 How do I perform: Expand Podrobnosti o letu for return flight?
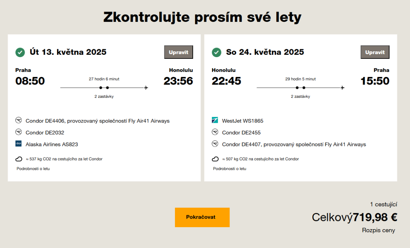[230, 169]
